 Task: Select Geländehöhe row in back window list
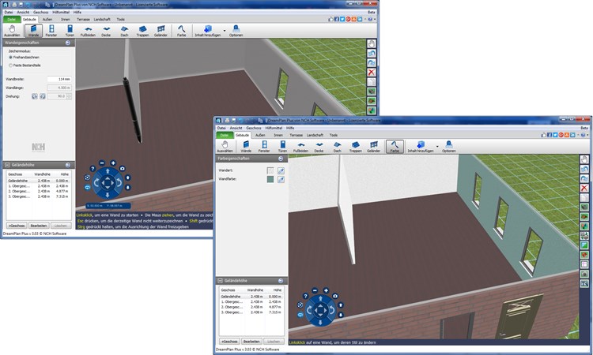point(39,181)
